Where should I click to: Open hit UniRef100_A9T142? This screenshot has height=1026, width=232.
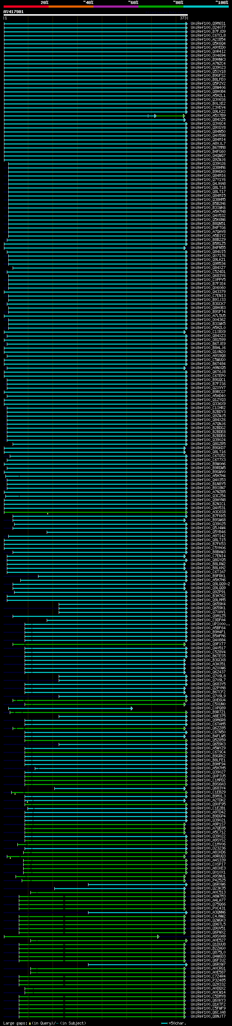(x=208, y=536)
